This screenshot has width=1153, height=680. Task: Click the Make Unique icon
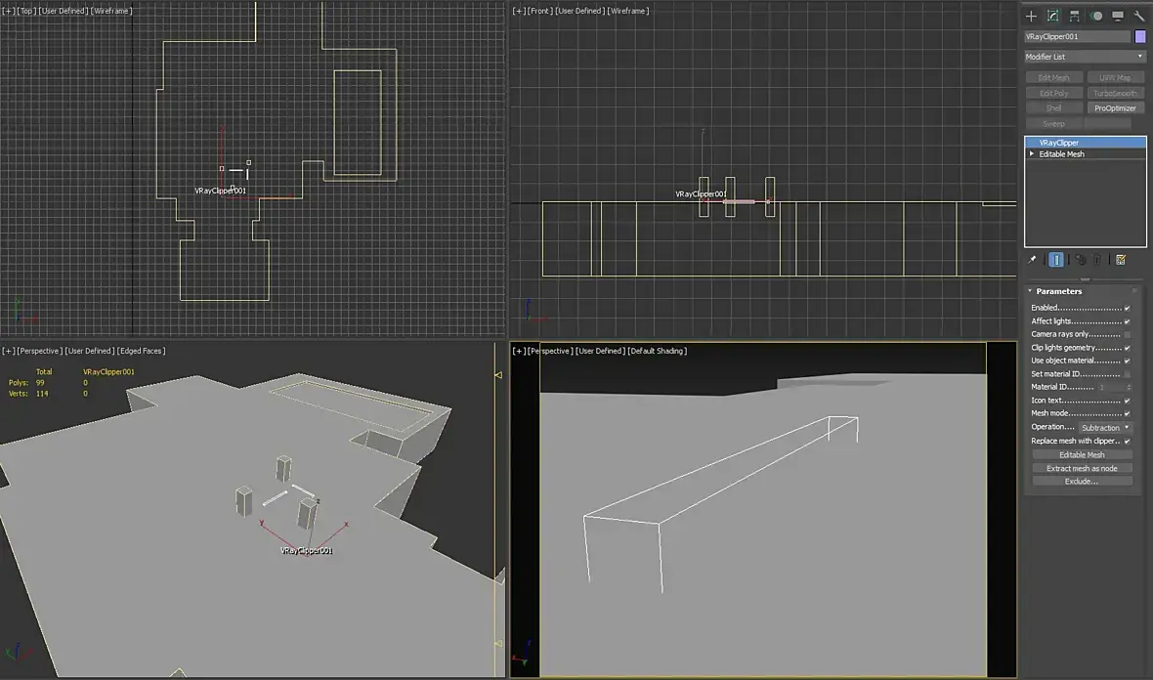[x=1080, y=260]
